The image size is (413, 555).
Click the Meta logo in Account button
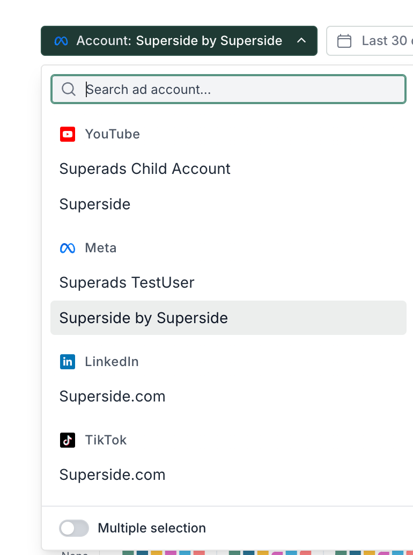[61, 41]
